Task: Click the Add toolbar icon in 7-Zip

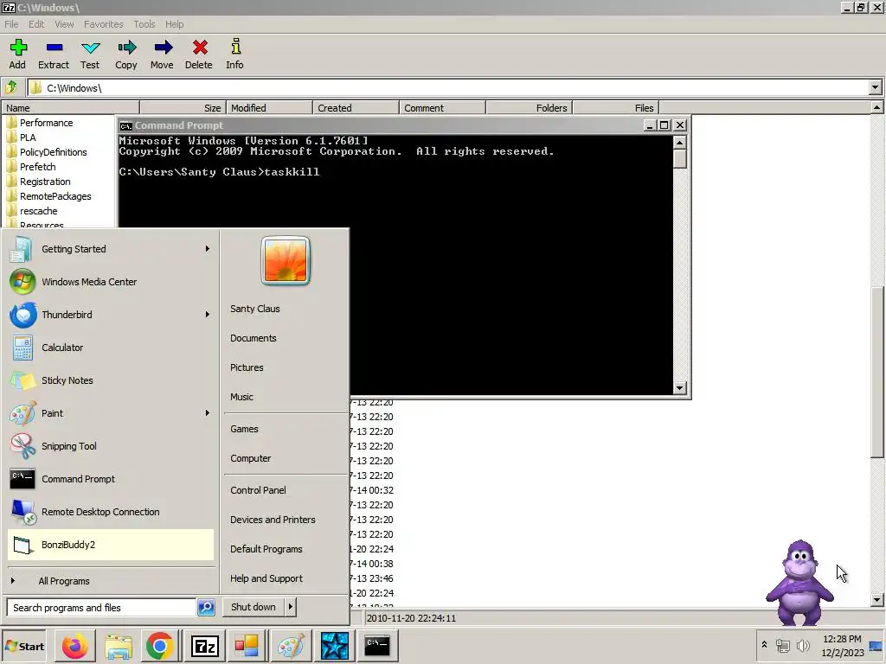Action: [x=18, y=48]
